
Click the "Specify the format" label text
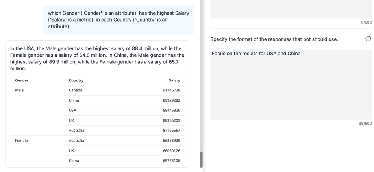tap(274, 39)
